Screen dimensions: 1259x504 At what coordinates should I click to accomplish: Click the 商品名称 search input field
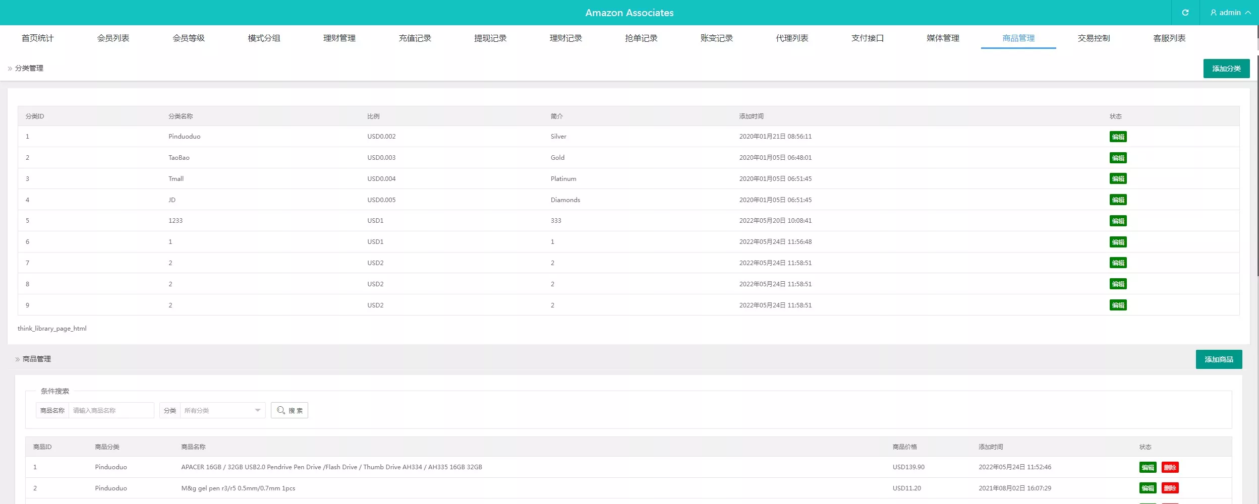click(x=111, y=410)
